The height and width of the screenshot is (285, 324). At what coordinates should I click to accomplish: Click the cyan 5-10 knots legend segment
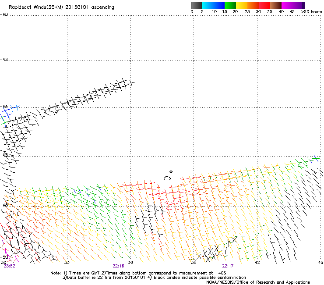tap(208, 5)
